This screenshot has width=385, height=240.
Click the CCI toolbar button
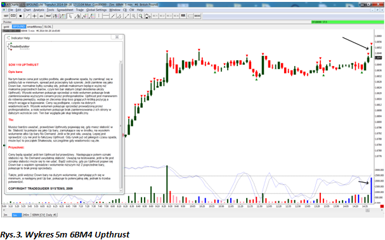[x=13, y=16]
